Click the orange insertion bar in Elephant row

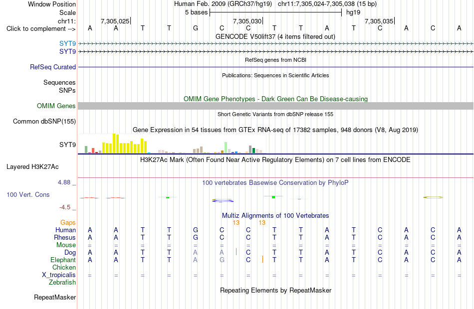point(262,259)
